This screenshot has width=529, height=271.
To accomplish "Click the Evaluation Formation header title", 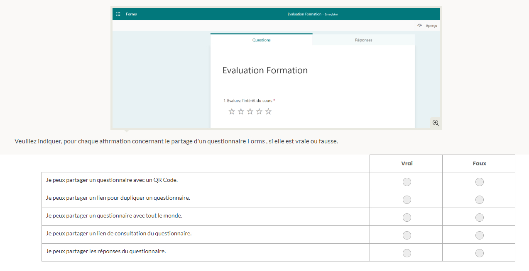I will click(x=304, y=14).
